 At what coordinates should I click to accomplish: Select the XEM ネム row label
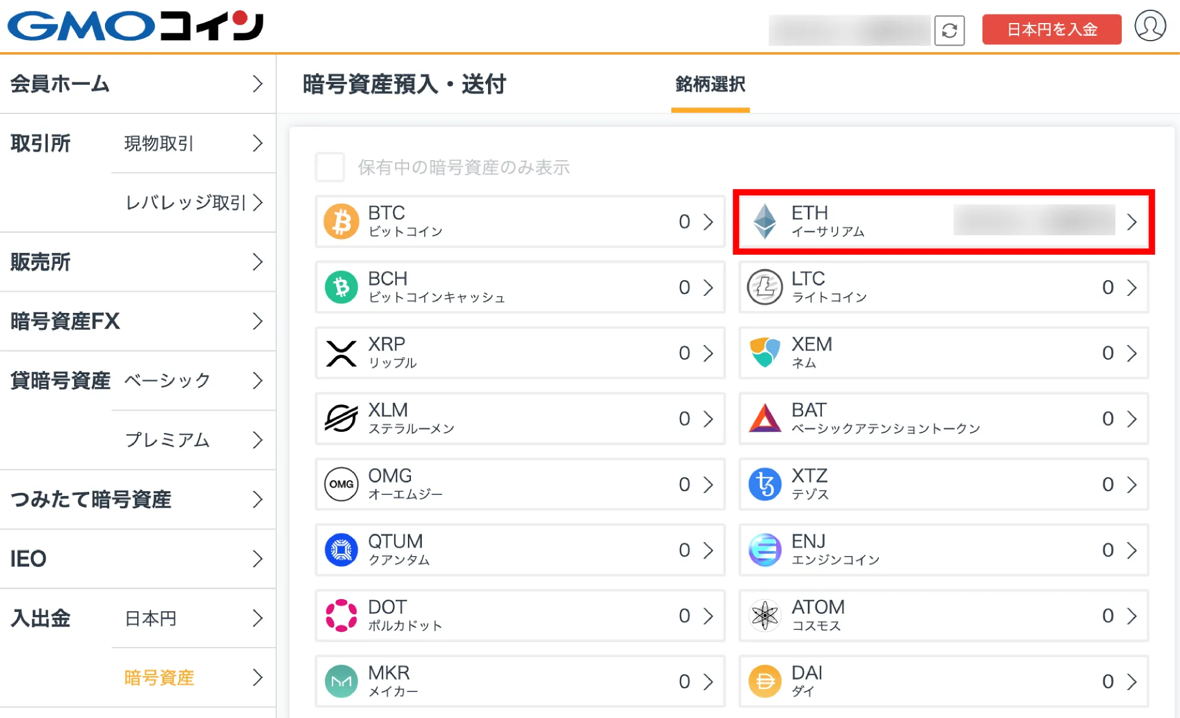pos(812,353)
